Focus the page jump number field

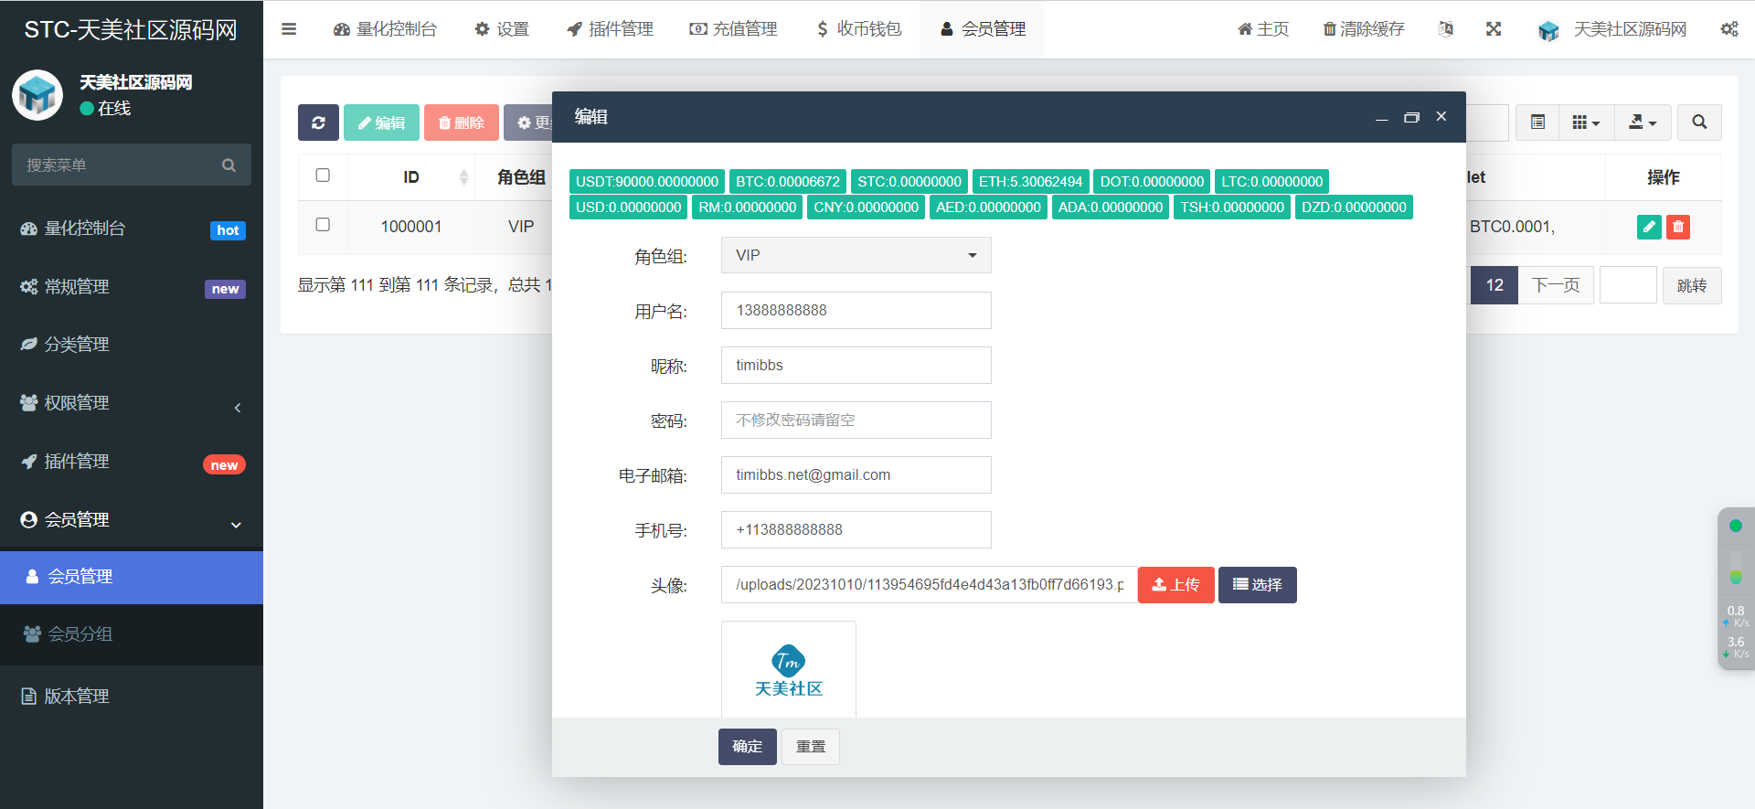point(1628,285)
